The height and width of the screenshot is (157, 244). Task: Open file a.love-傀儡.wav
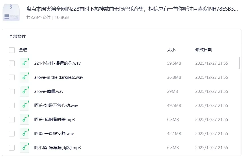point(49,91)
